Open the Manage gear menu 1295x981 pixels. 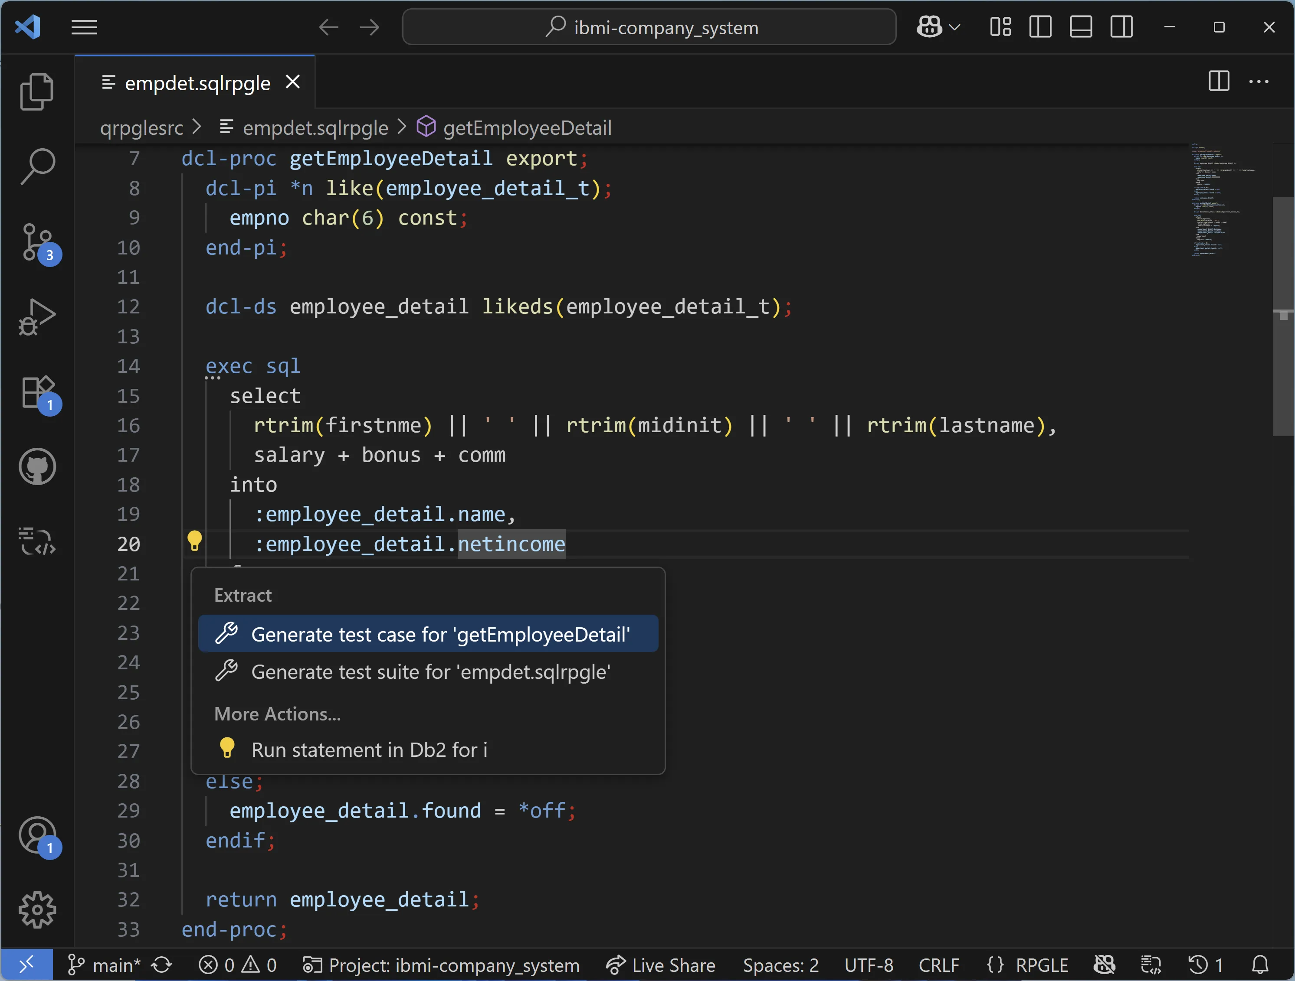tap(37, 909)
